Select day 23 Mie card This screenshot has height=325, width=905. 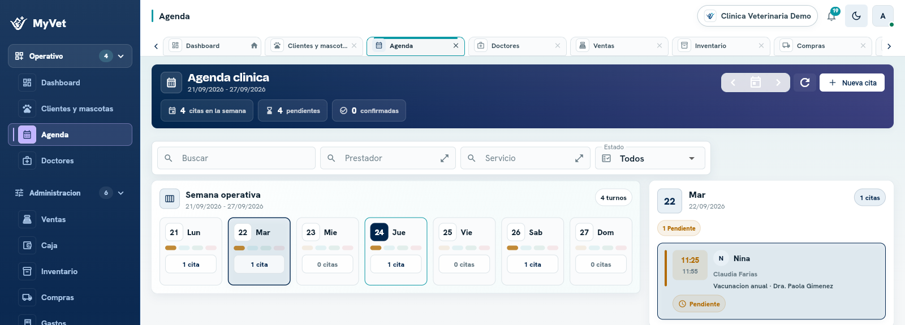pyautogui.click(x=327, y=252)
